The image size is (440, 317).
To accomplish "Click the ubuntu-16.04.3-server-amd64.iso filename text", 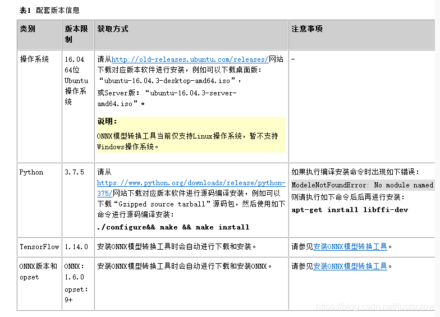I will click(x=167, y=98).
